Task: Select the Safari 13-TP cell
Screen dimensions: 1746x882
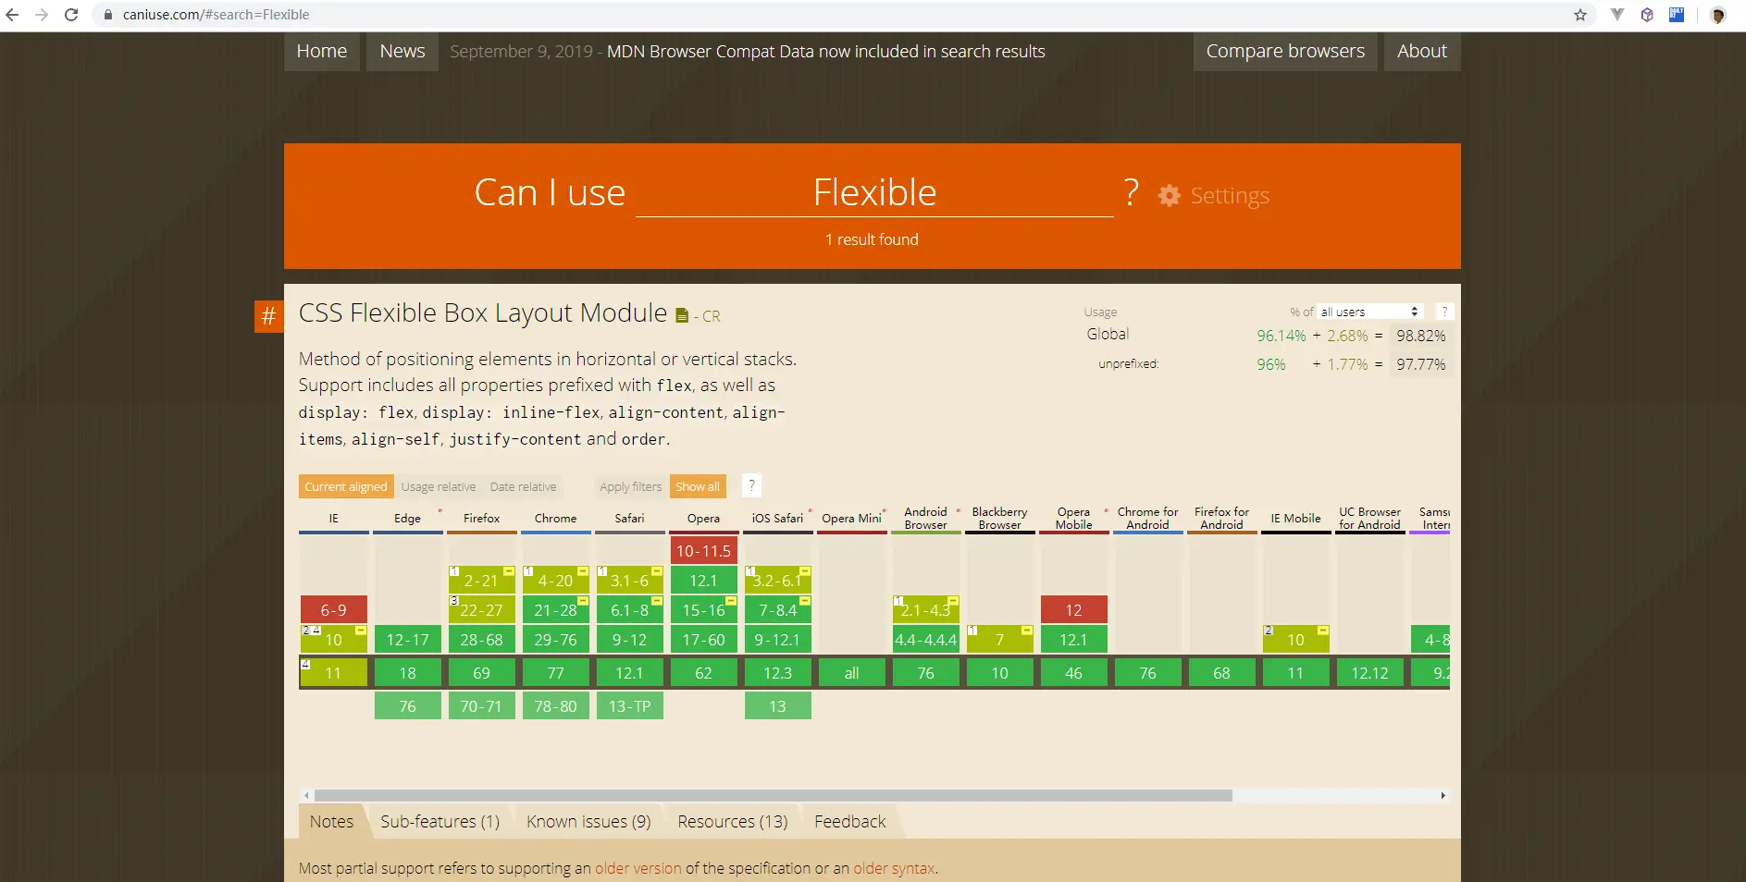Action: [630, 706]
